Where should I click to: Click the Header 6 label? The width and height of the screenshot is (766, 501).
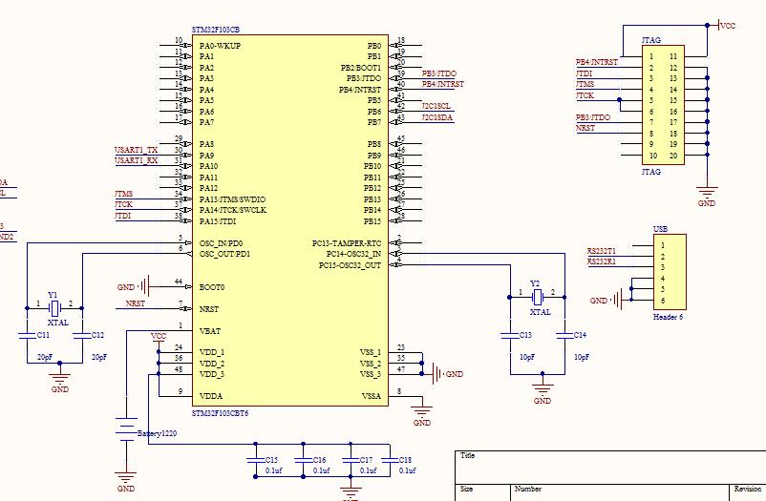point(668,317)
